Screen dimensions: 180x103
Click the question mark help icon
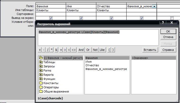point(163,23)
